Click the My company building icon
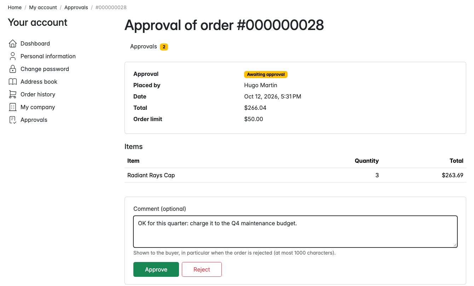 pyautogui.click(x=13, y=107)
